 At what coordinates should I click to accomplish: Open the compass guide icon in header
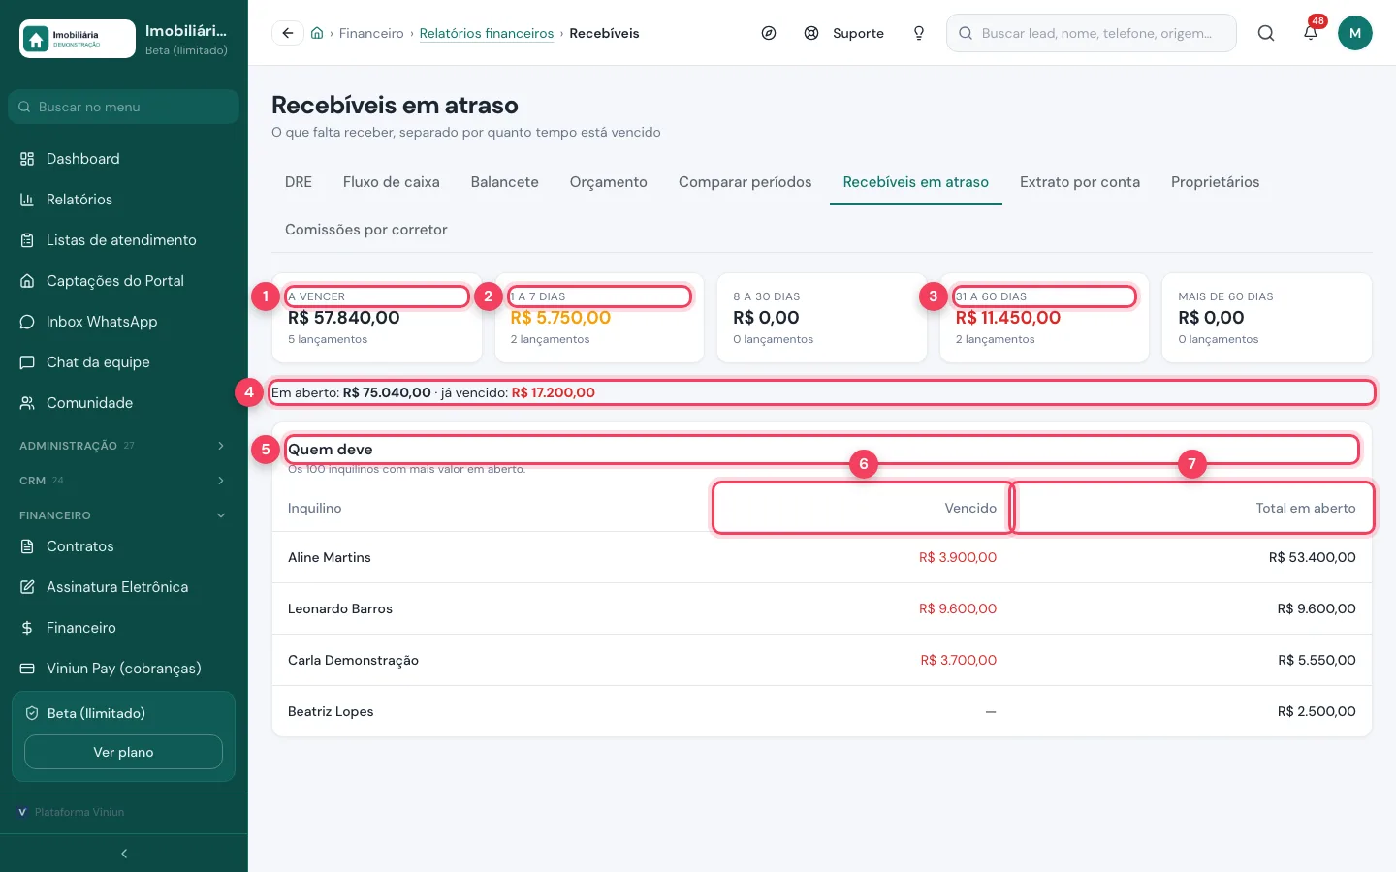coord(769,33)
